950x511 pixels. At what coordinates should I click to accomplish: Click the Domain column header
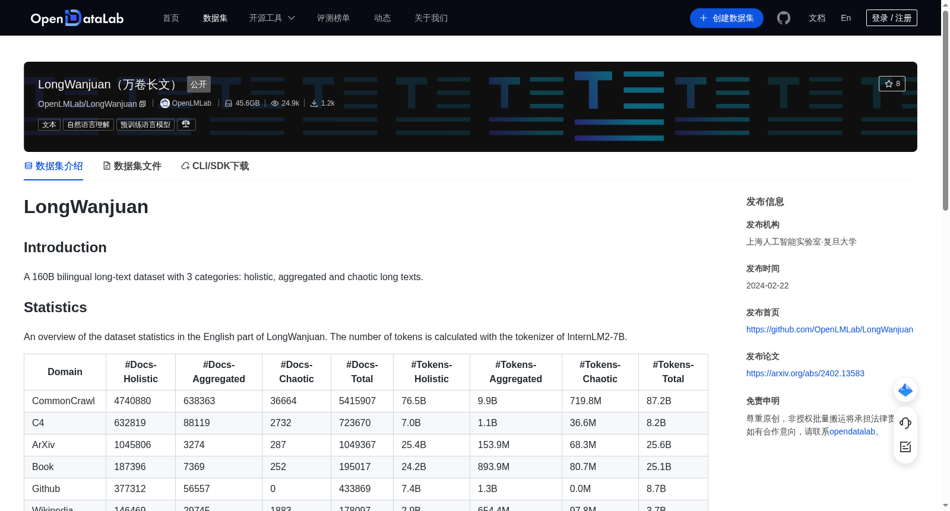65,372
